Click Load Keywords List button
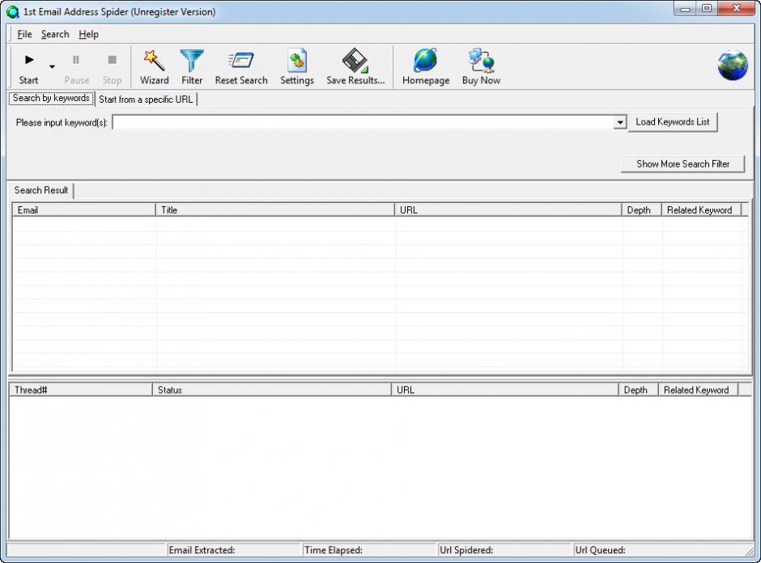Screen dimensions: 761x563 coord(673,121)
